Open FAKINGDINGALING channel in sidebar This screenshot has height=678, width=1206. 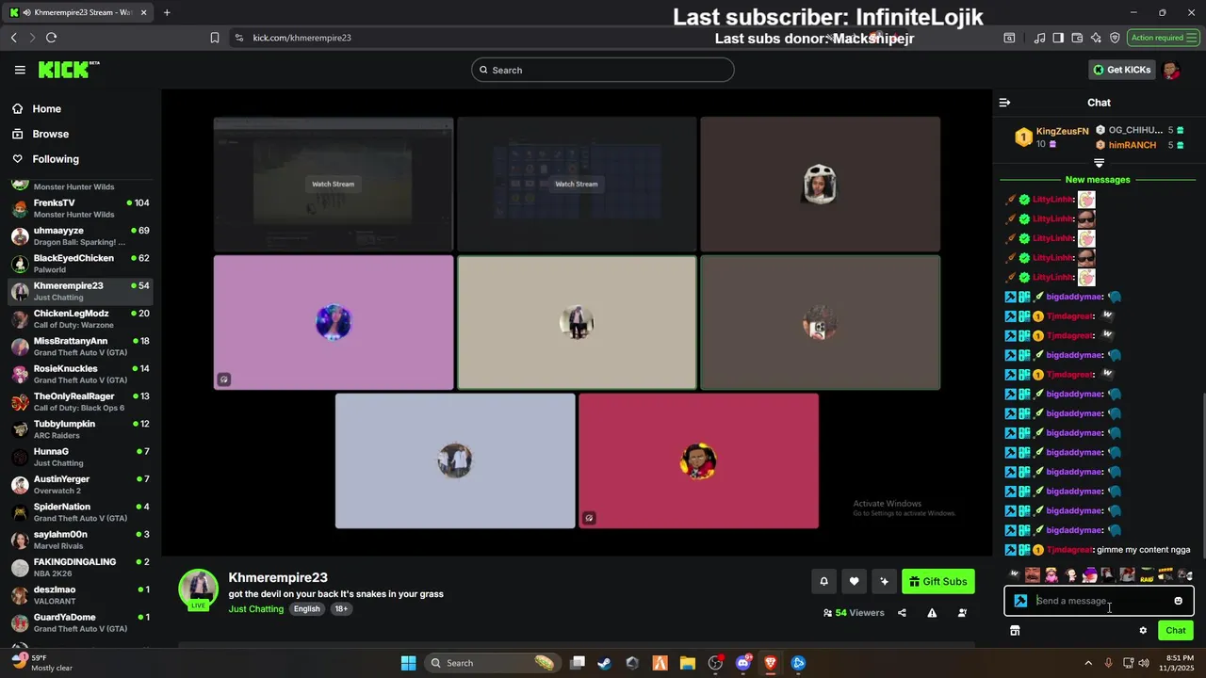click(80, 567)
